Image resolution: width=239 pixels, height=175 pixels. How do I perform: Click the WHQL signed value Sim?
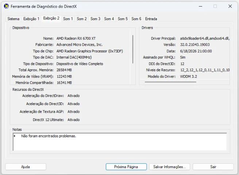click(x=183, y=57)
